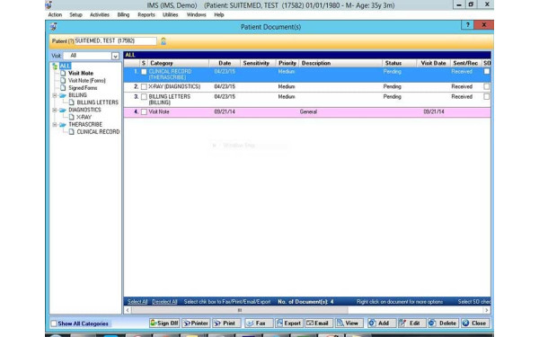
Task: Open the Activities menu
Action: pos(100,14)
